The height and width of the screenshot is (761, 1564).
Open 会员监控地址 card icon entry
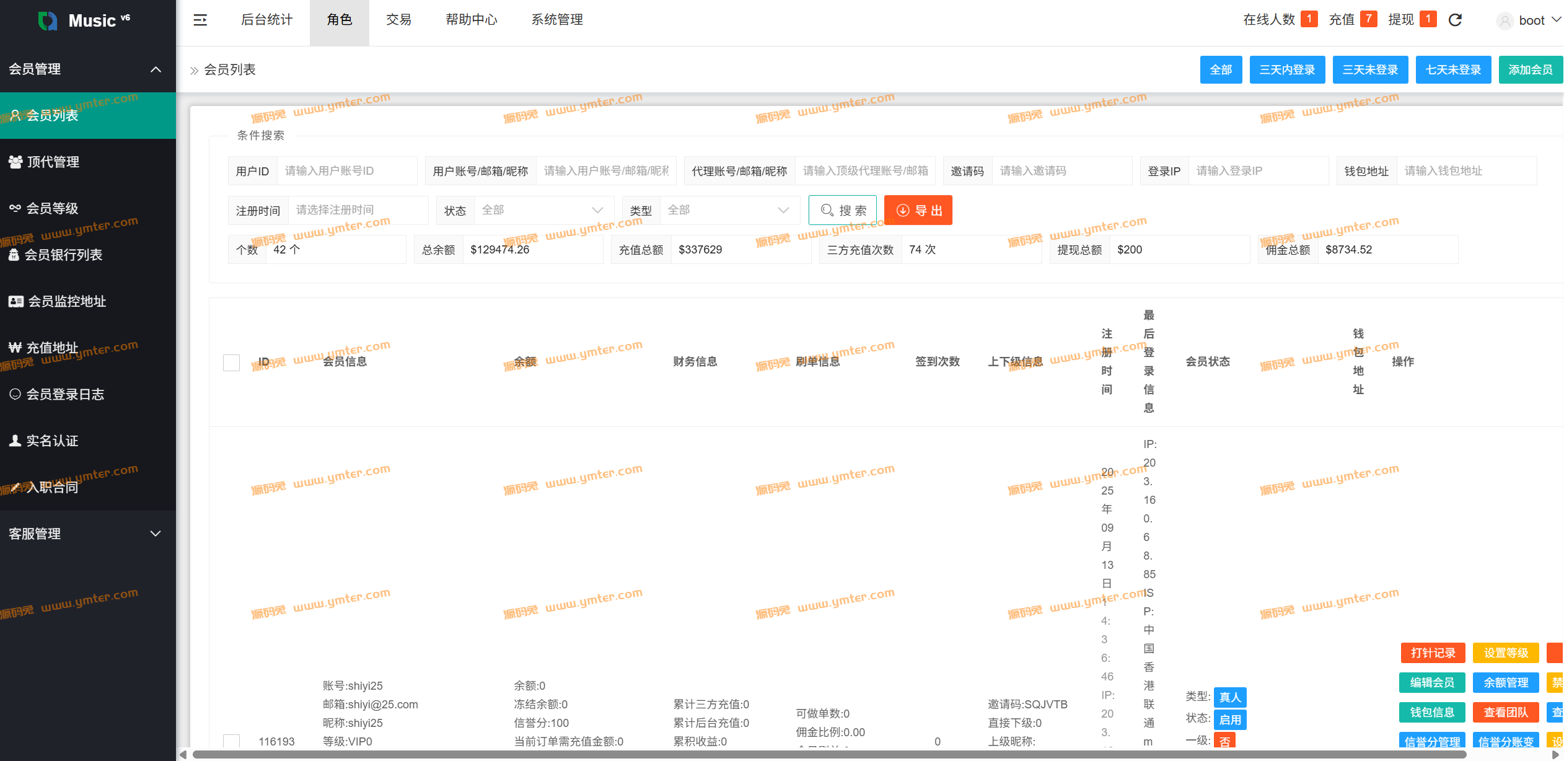coord(67,301)
